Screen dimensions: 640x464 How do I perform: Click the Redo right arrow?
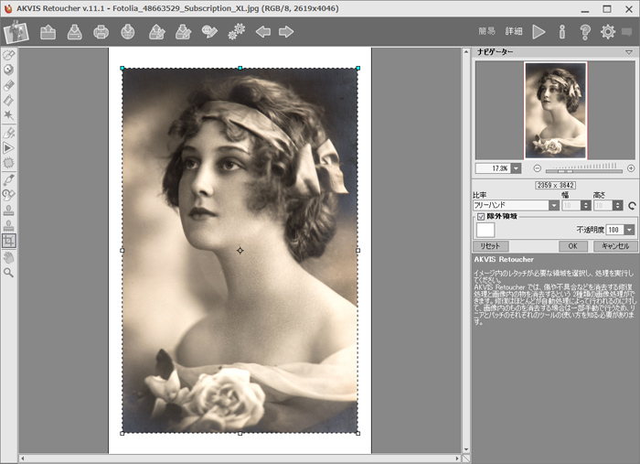[286, 32]
